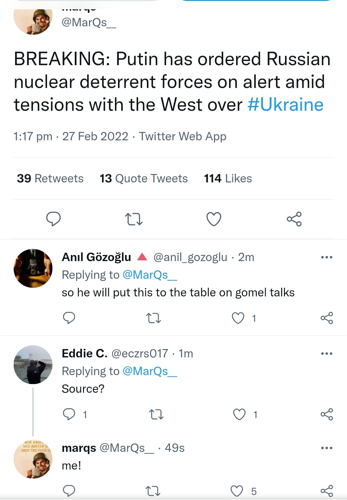View the 39 Retweets list
347x500 pixels.
pyautogui.click(x=50, y=179)
